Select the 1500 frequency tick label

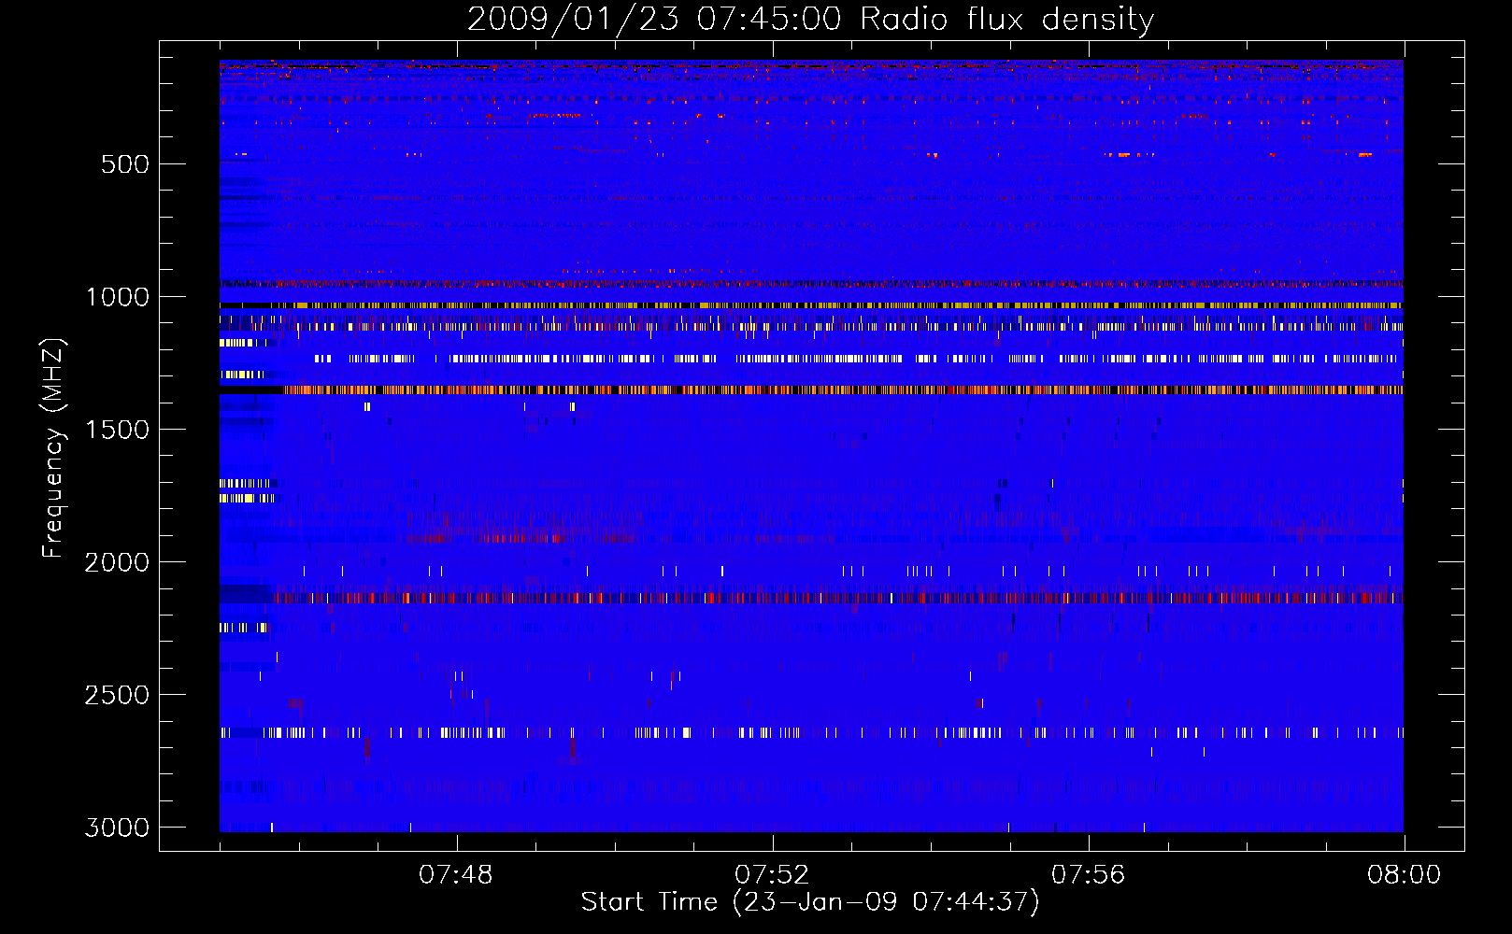117,430
